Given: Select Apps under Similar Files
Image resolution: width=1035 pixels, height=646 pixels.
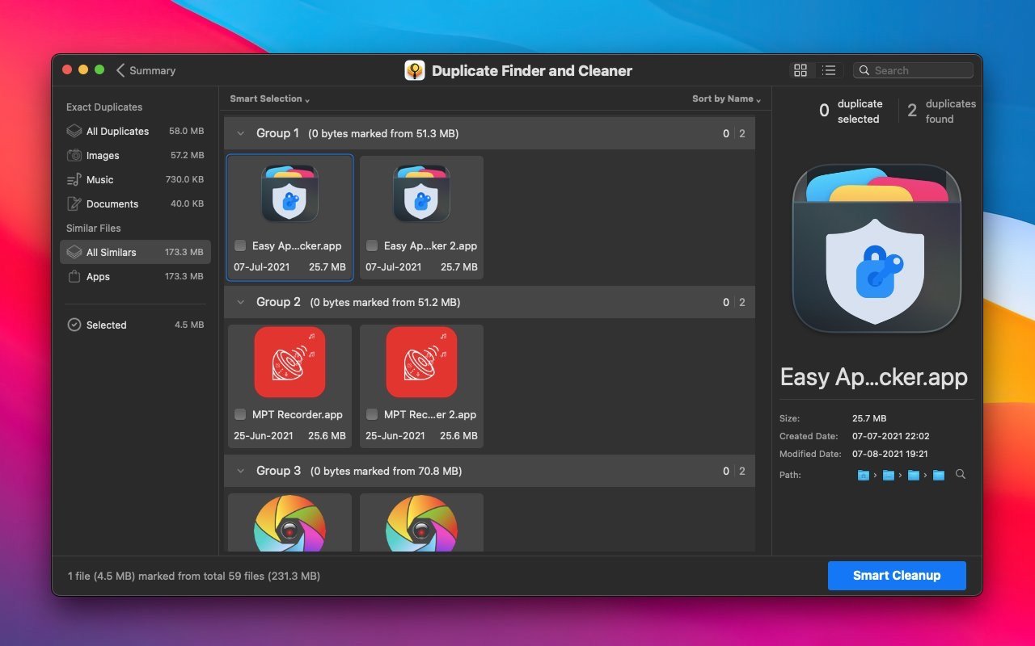Looking at the screenshot, I should [x=98, y=276].
